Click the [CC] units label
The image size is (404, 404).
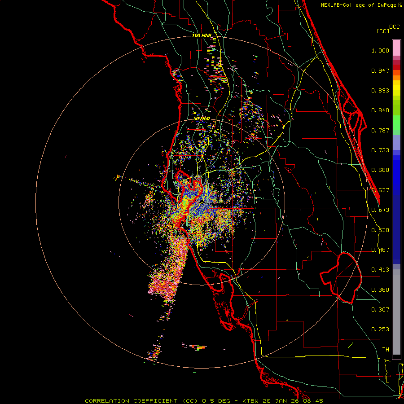(383, 31)
